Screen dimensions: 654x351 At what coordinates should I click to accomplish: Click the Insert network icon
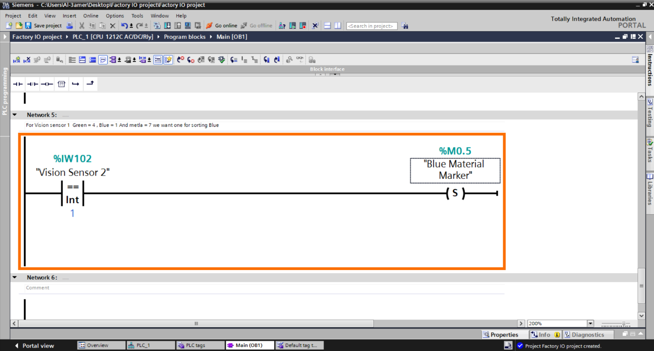pyautogui.click(x=17, y=60)
